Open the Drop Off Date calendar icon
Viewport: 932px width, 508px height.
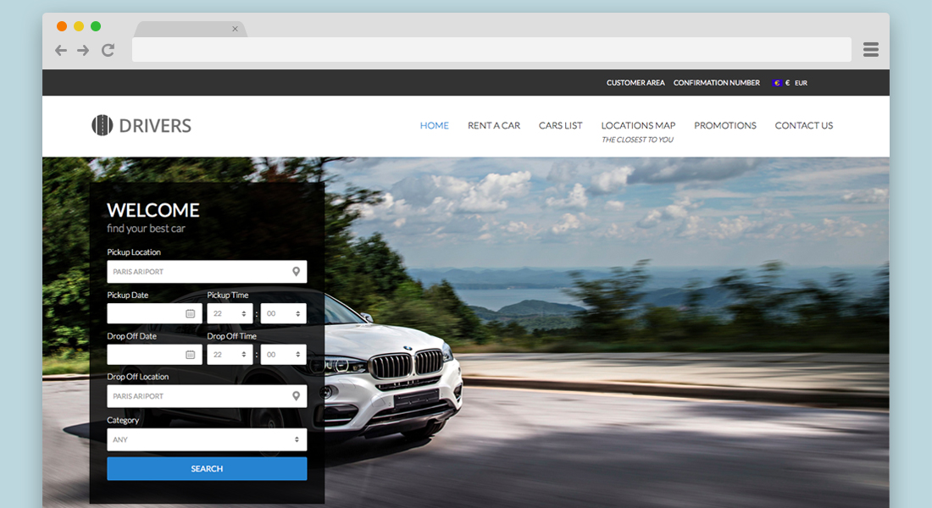(191, 355)
